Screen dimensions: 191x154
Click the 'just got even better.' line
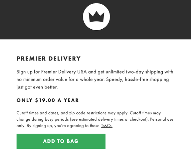[37, 87]
